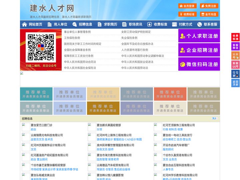Click the bag icon beside 收费标准 in navbar

149,24
